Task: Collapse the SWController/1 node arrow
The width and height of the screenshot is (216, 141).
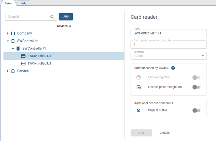Action: [13, 48]
